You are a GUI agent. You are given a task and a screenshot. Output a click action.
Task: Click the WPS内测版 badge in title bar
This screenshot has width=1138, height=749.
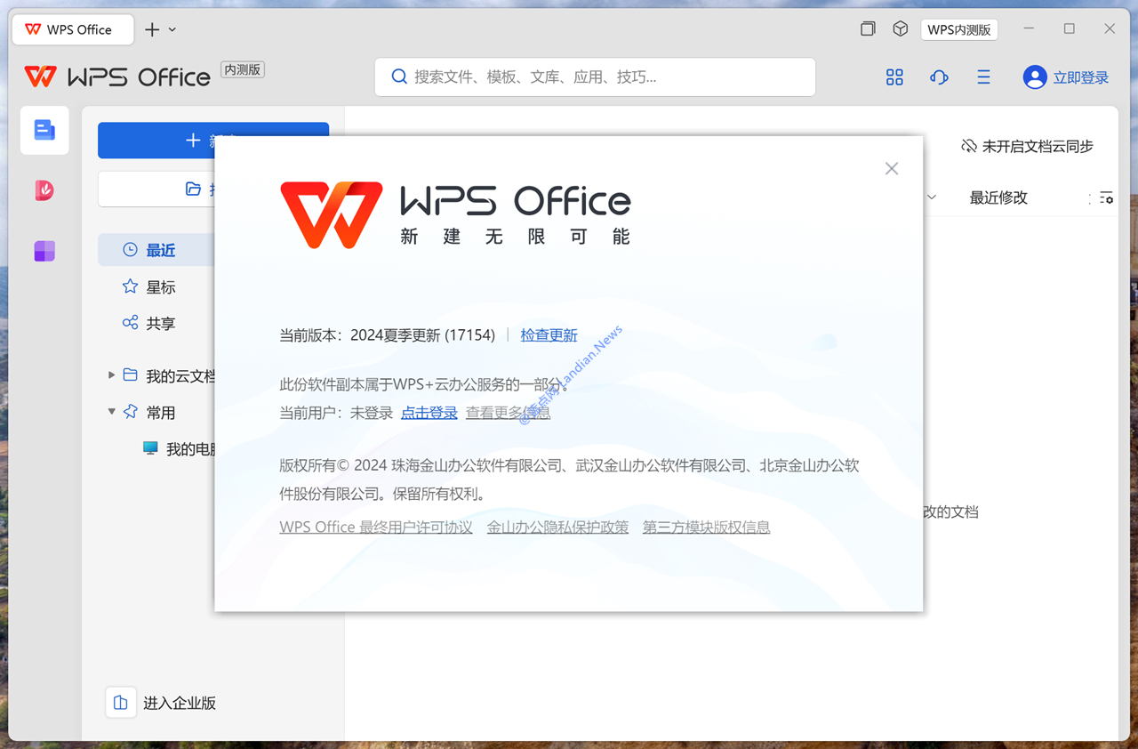coord(959,29)
